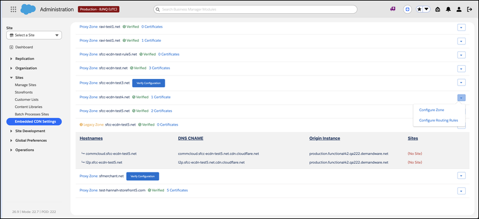The height and width of the screenshot is (219, 479).
Task: Open the Select a Site dropdown
Action: click(34, 35)
